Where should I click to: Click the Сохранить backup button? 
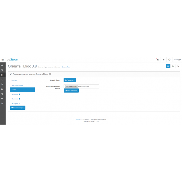pyautogui.click(x=70, y=80)
